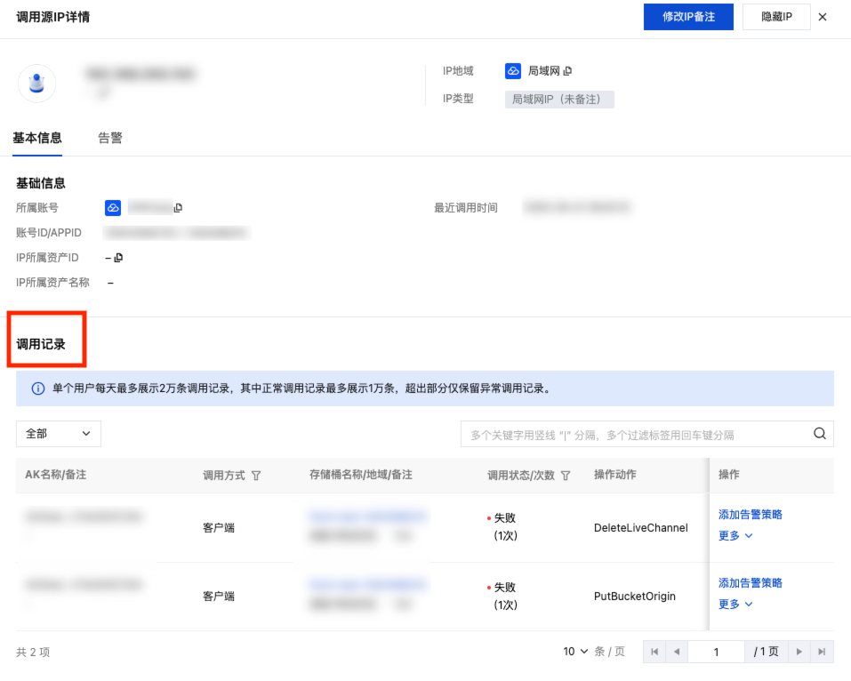Expand 更多 for the DeleteLiveChannel row
Screen dimensions: 851x681
[x=735, y=536]
